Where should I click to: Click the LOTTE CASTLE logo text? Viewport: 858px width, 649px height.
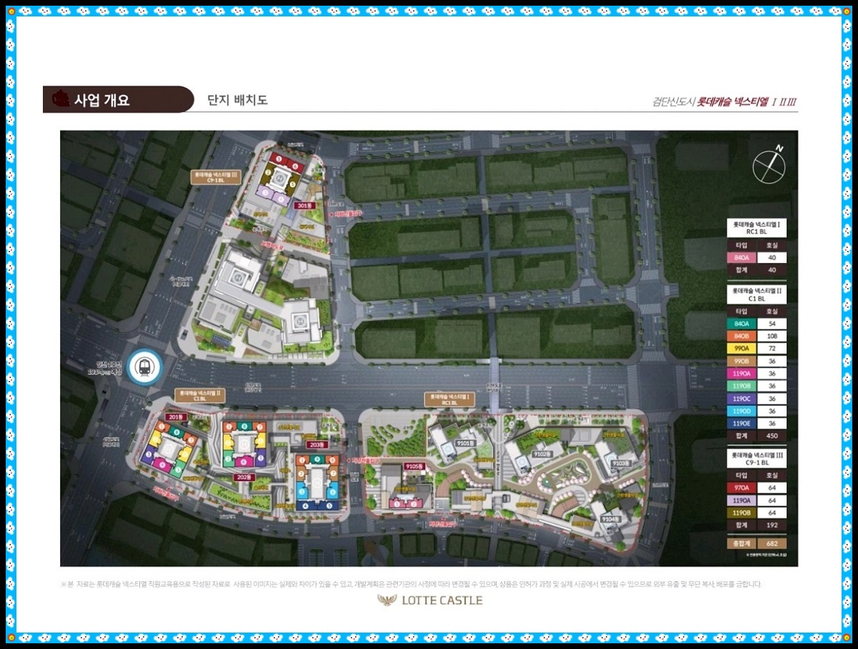pos(442,600)
